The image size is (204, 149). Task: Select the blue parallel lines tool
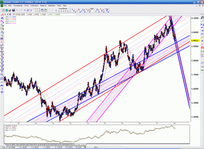coord(2,18)
